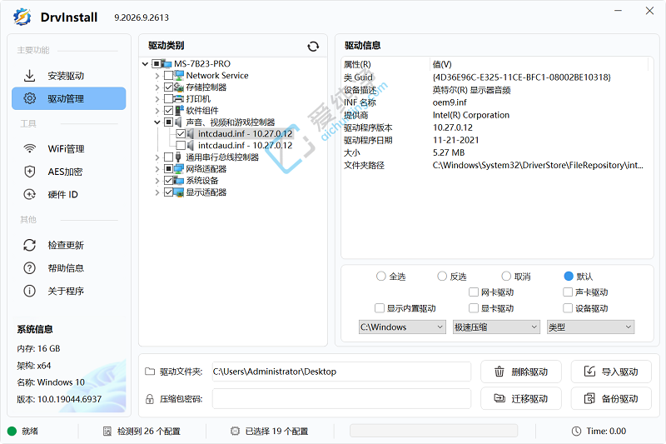This screenshot has height=444, width=666.
Task: Select the 全选 radio button
Action: tap(381, 277)
